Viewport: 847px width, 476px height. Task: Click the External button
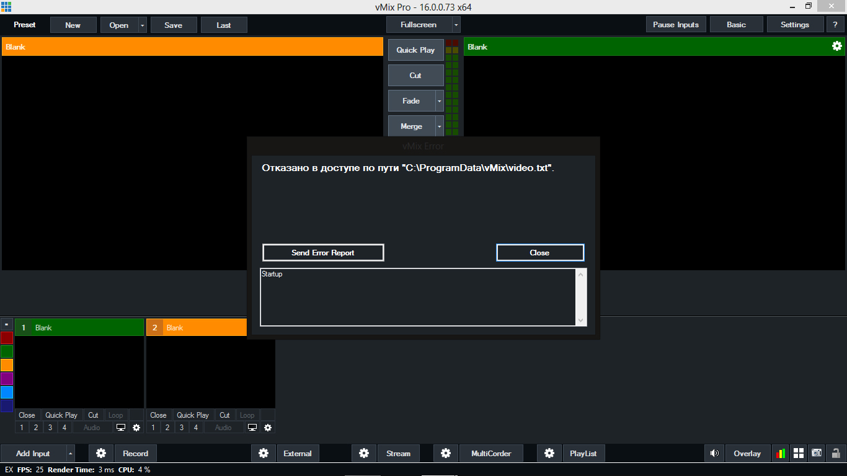point(298,453)
